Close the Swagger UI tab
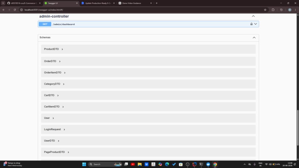 pos(77,3)
